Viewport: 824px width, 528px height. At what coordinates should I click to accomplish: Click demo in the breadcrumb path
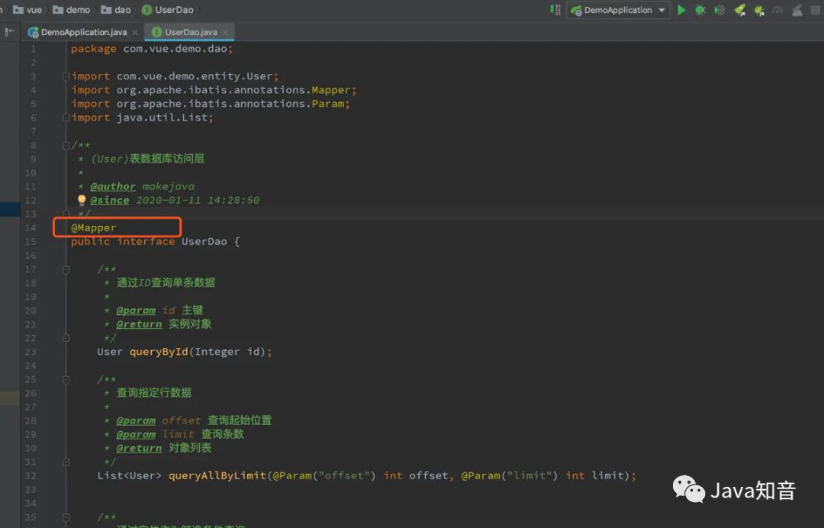point(76,10)
